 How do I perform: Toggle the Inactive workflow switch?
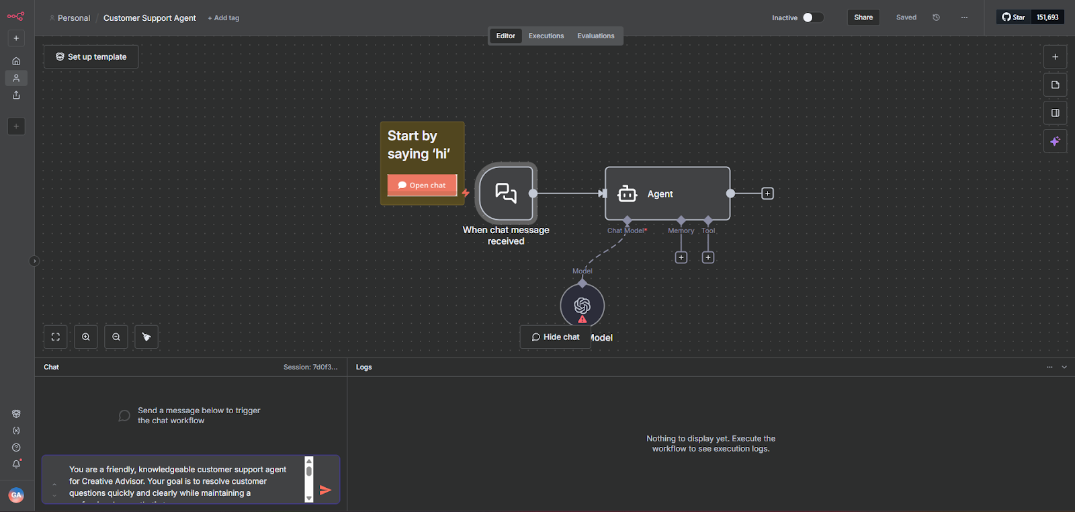[812, 17]
